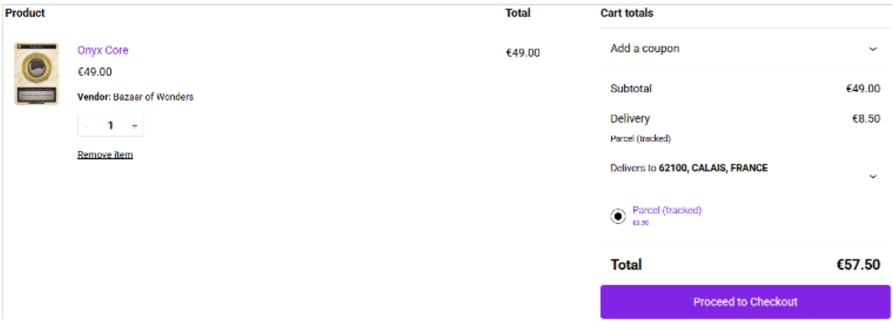Click the purple Parcel (tracked) option label

[667, 210]
